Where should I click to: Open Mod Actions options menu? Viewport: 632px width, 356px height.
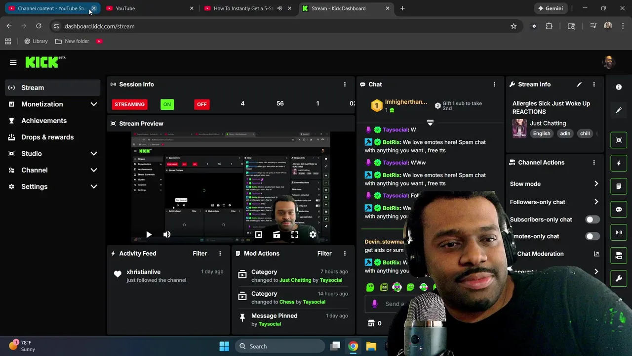[x=345, y=254]
